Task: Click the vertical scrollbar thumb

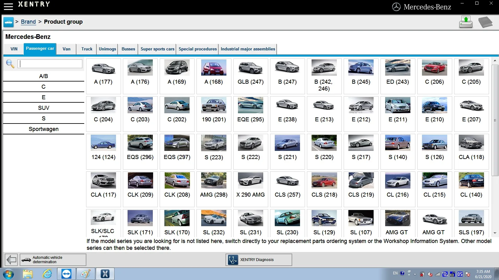Action: click(x=495, y=120)
